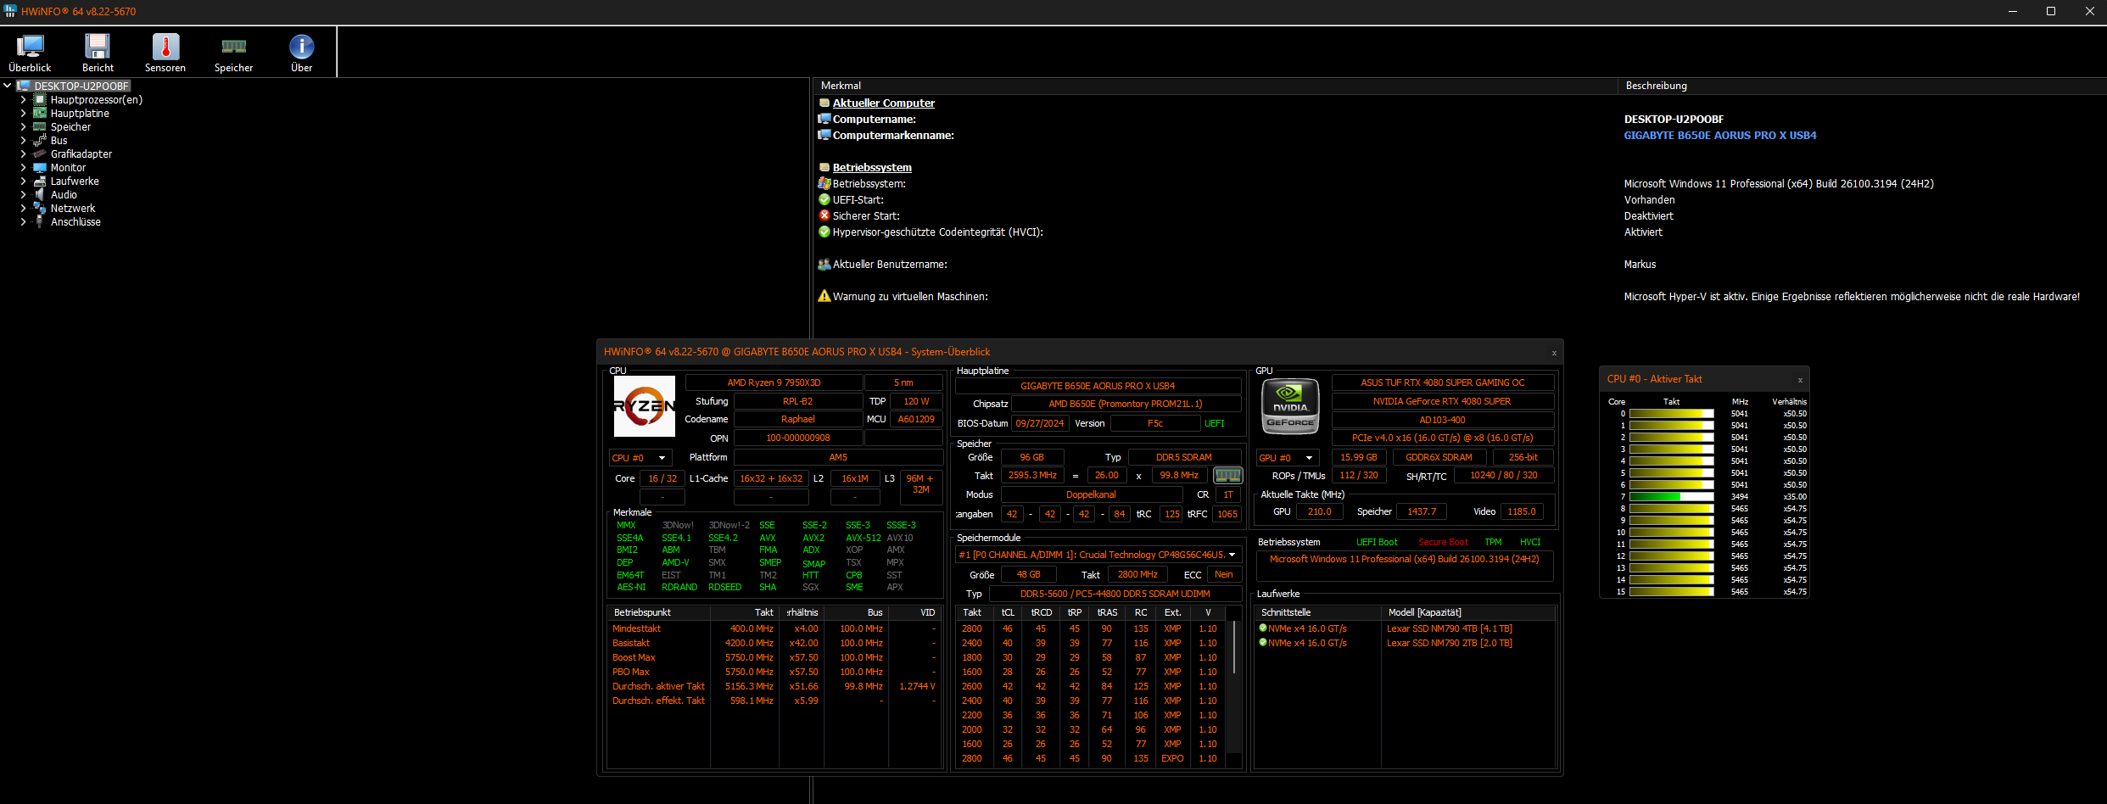
Task: Close the System-Überblick window
Action: click(x=1554, y=353)
